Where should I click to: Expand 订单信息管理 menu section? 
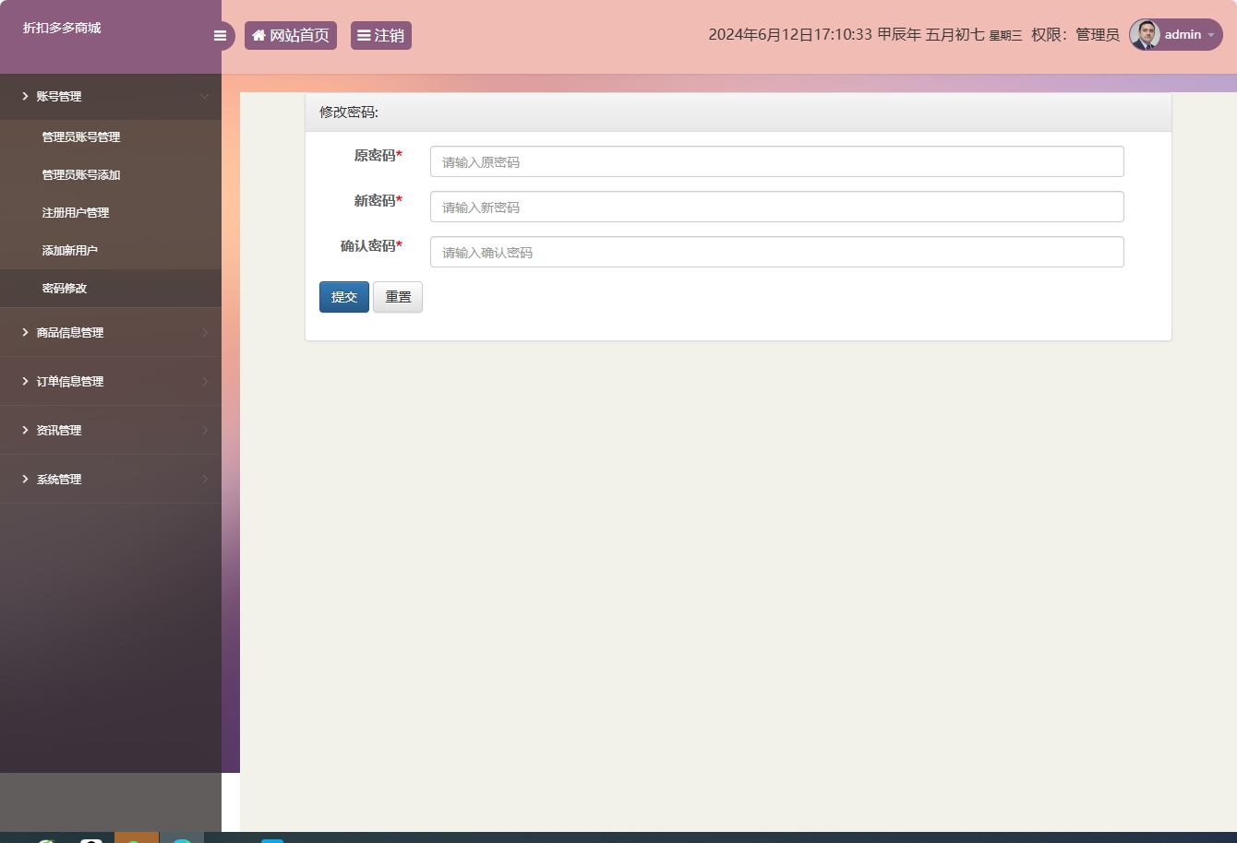click(x=111, y=381)
